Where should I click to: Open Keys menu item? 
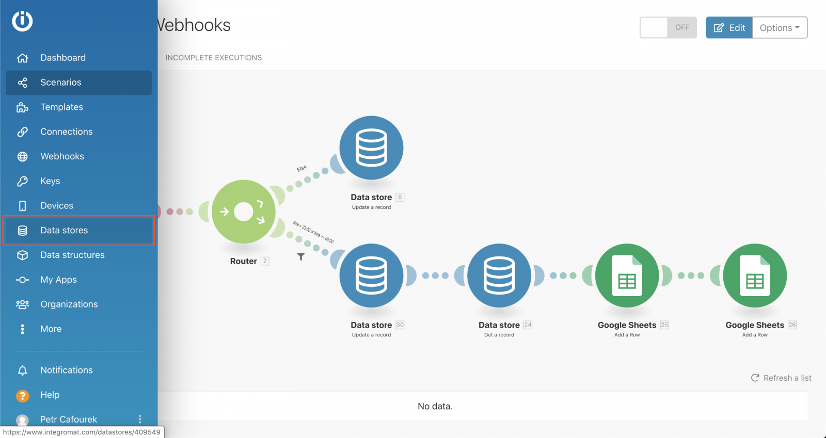78,181
